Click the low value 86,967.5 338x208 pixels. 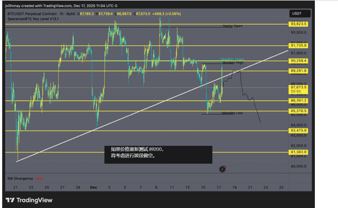point(124,14)
